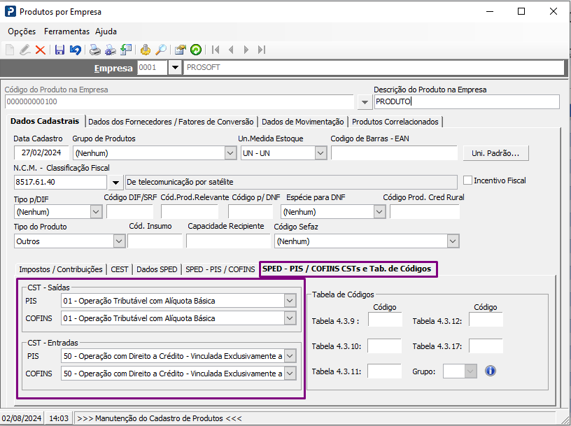This screenshot has width=571, height=426.
Task: Click the Uni. Padrão... button
Action: tap(495, 153)
